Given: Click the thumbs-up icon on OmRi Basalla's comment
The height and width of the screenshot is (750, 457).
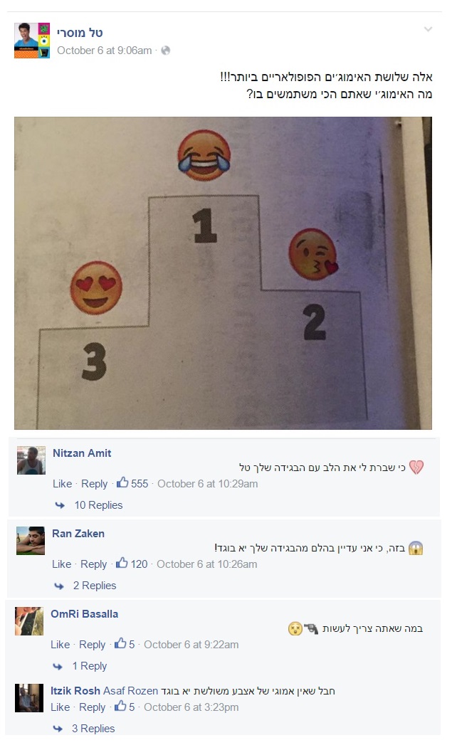Looking at the screenshot, I should click(x=120, y=643).
